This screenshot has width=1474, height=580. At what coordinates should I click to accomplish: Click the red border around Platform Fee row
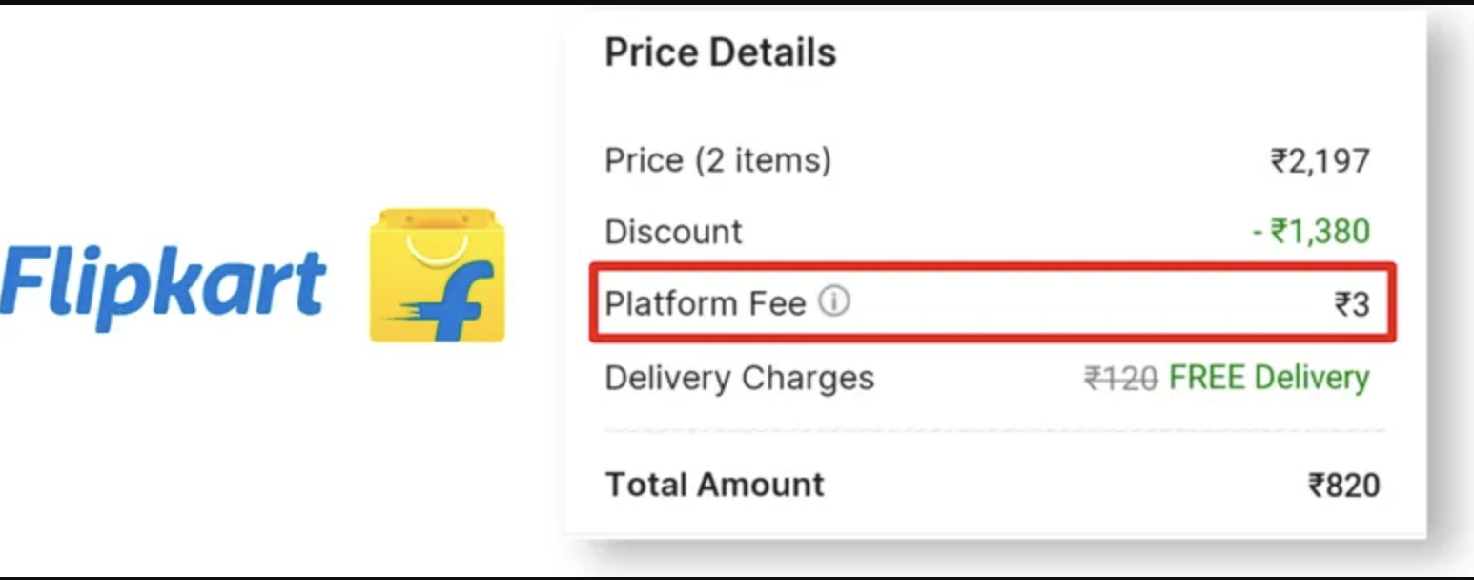992,266
